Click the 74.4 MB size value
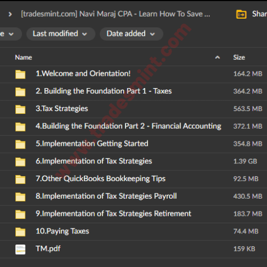The height and width of the screenshot is (267, 267). 246,231
